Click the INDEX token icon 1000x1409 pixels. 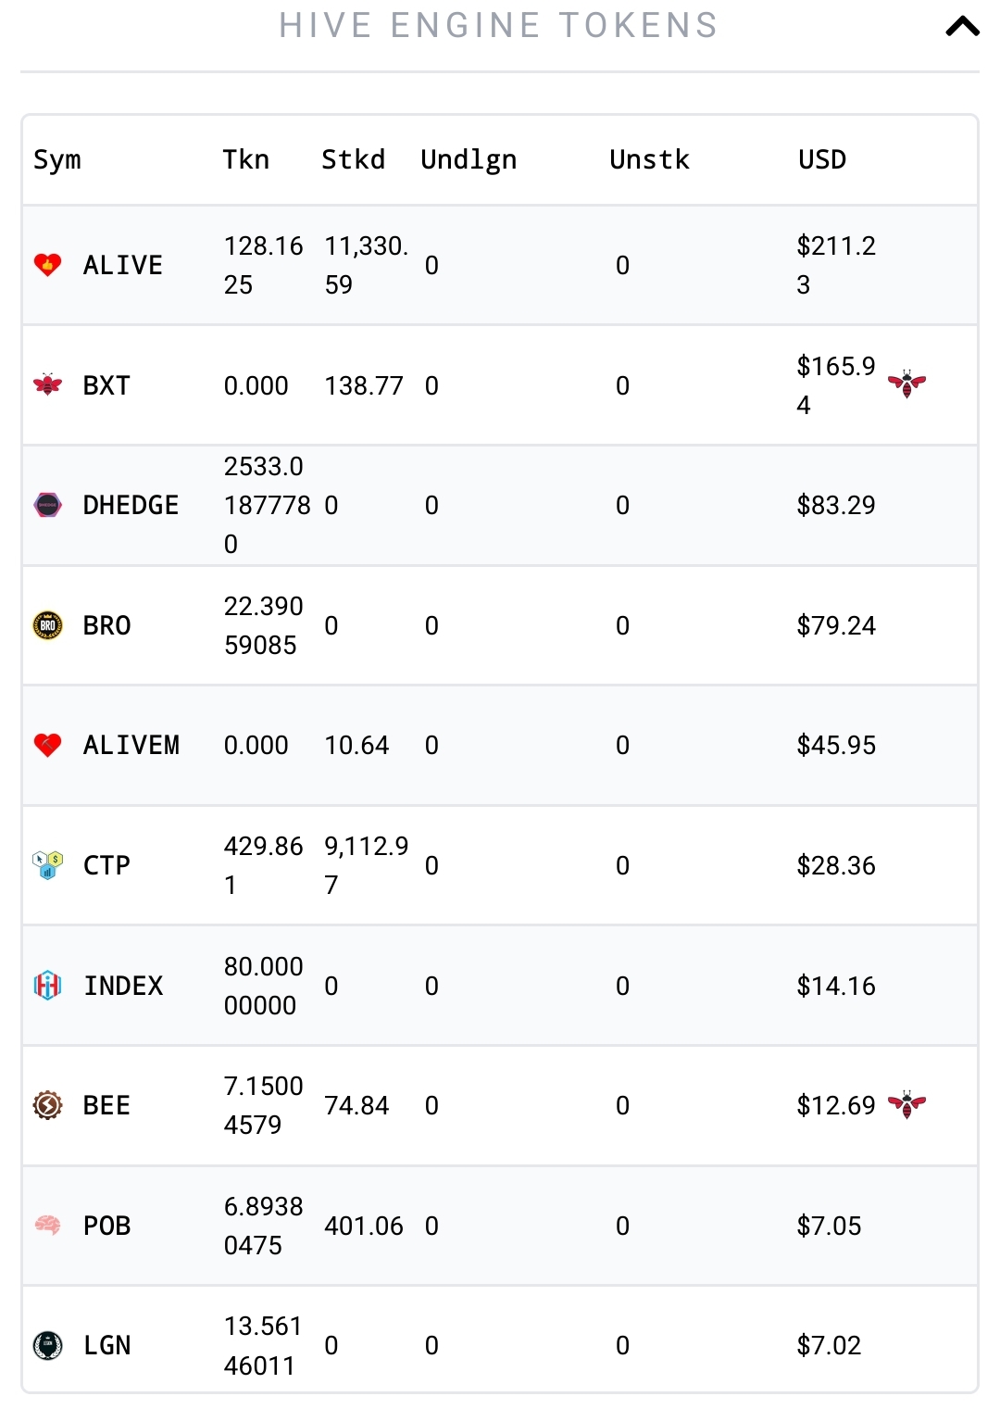[x=47, y=985]
